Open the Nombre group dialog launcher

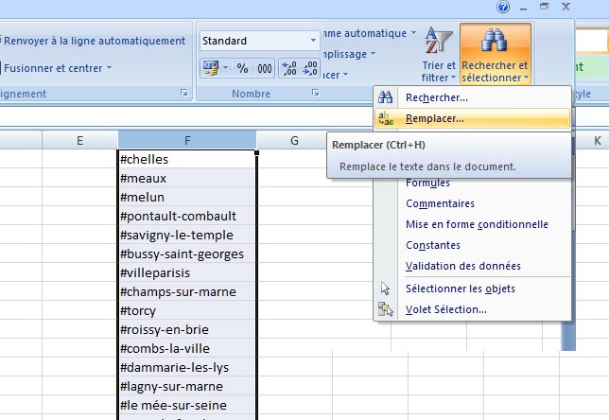click(x=316, y=93)
